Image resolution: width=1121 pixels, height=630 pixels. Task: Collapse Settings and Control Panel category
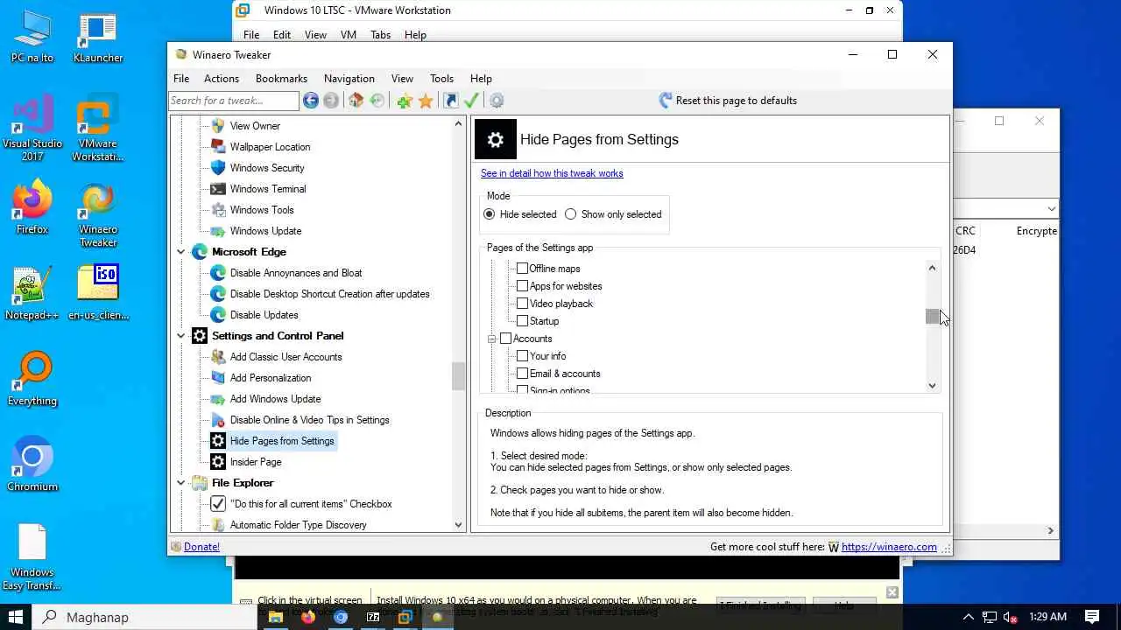181,336
